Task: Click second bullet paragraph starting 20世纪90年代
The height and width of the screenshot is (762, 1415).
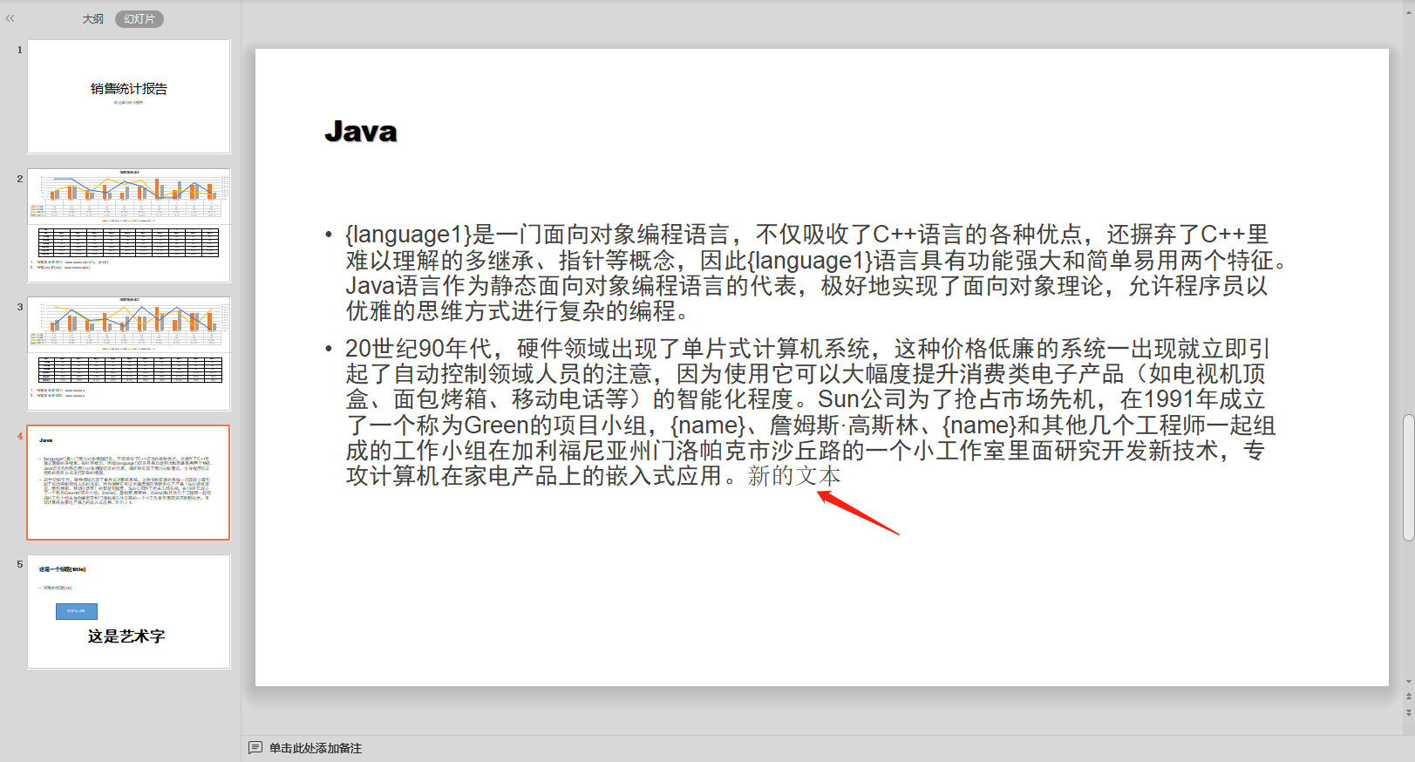Action: point(810,412)
